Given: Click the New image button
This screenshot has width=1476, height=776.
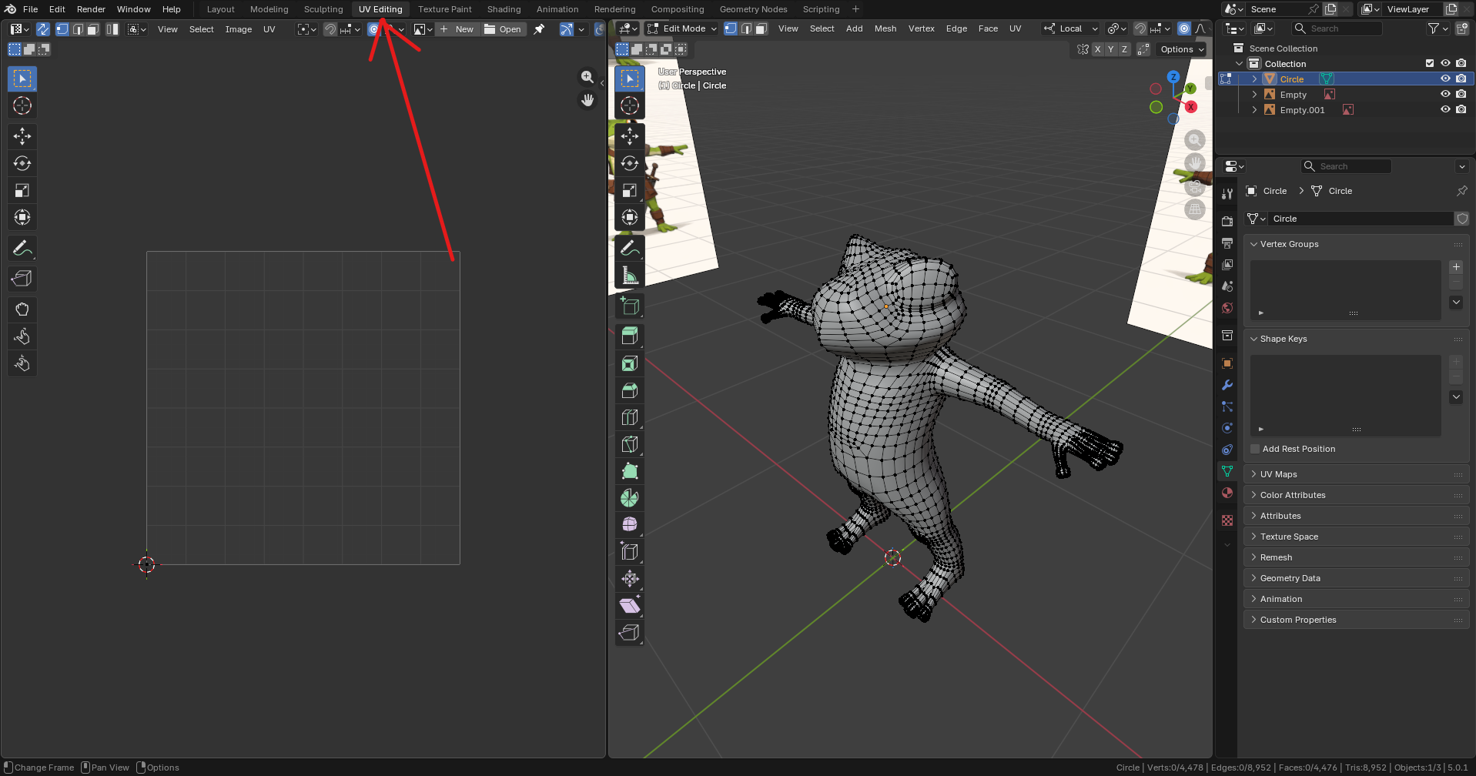Looking at the screenshot, I should point(457,29).
